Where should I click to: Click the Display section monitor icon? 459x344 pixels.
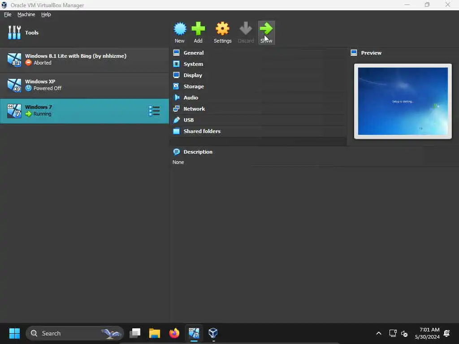176,75
